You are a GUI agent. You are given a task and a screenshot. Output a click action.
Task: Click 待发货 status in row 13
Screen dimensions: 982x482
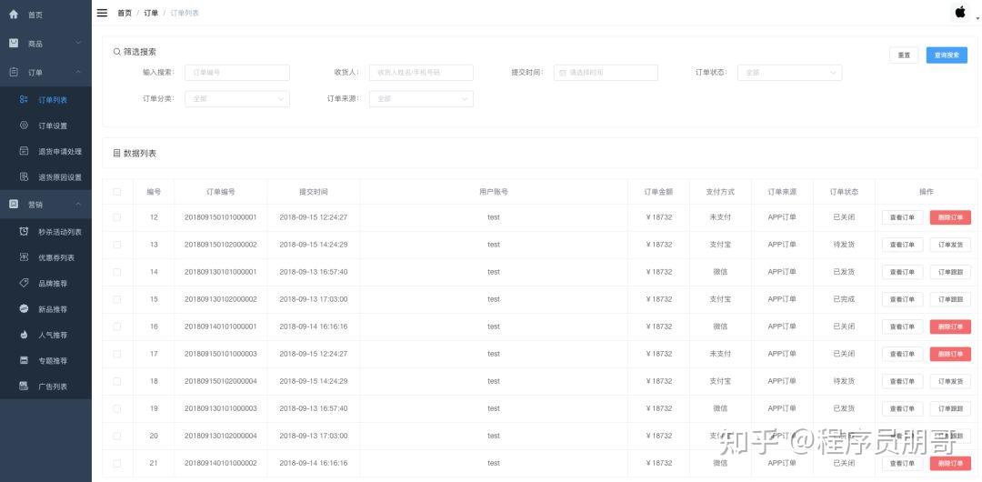[844, 245]
